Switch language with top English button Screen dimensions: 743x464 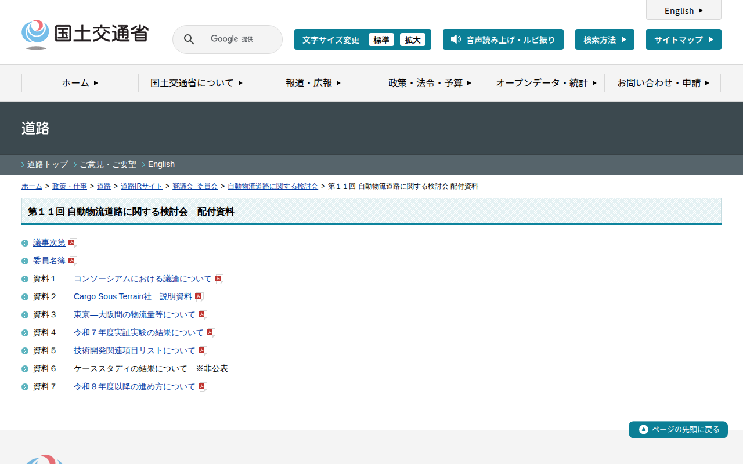pyautogui.click(x=683, y=10)
